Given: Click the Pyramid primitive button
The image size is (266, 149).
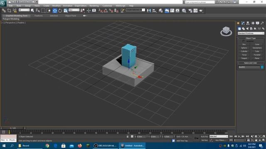Looking at the screenshot, I should point(257,55).
